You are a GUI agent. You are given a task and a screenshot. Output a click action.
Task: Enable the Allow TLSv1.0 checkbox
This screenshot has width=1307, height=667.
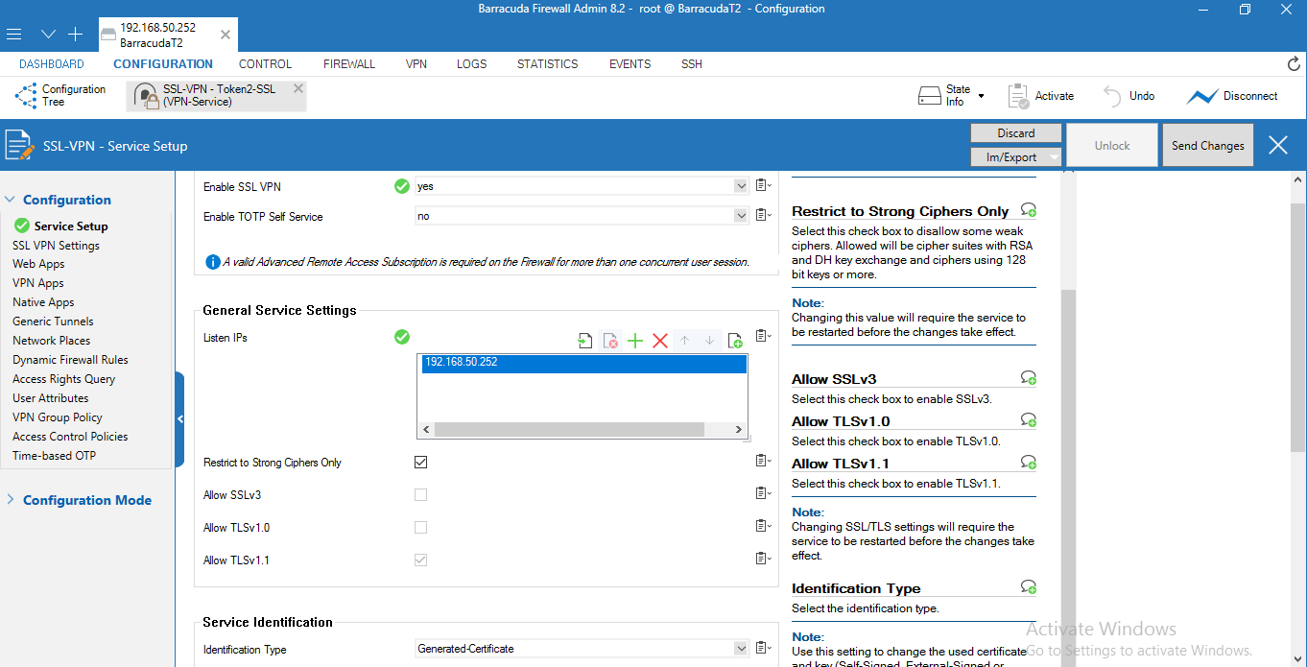pos(420,528)
